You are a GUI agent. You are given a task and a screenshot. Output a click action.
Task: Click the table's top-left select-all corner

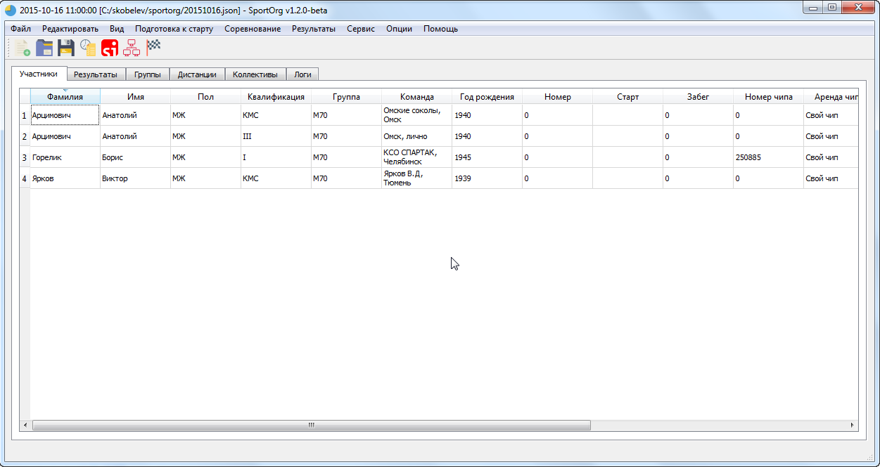[x=25, y=97]
